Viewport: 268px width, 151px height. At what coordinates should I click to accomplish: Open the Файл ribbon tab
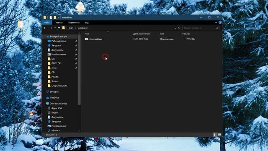click(x=47, y=23)
